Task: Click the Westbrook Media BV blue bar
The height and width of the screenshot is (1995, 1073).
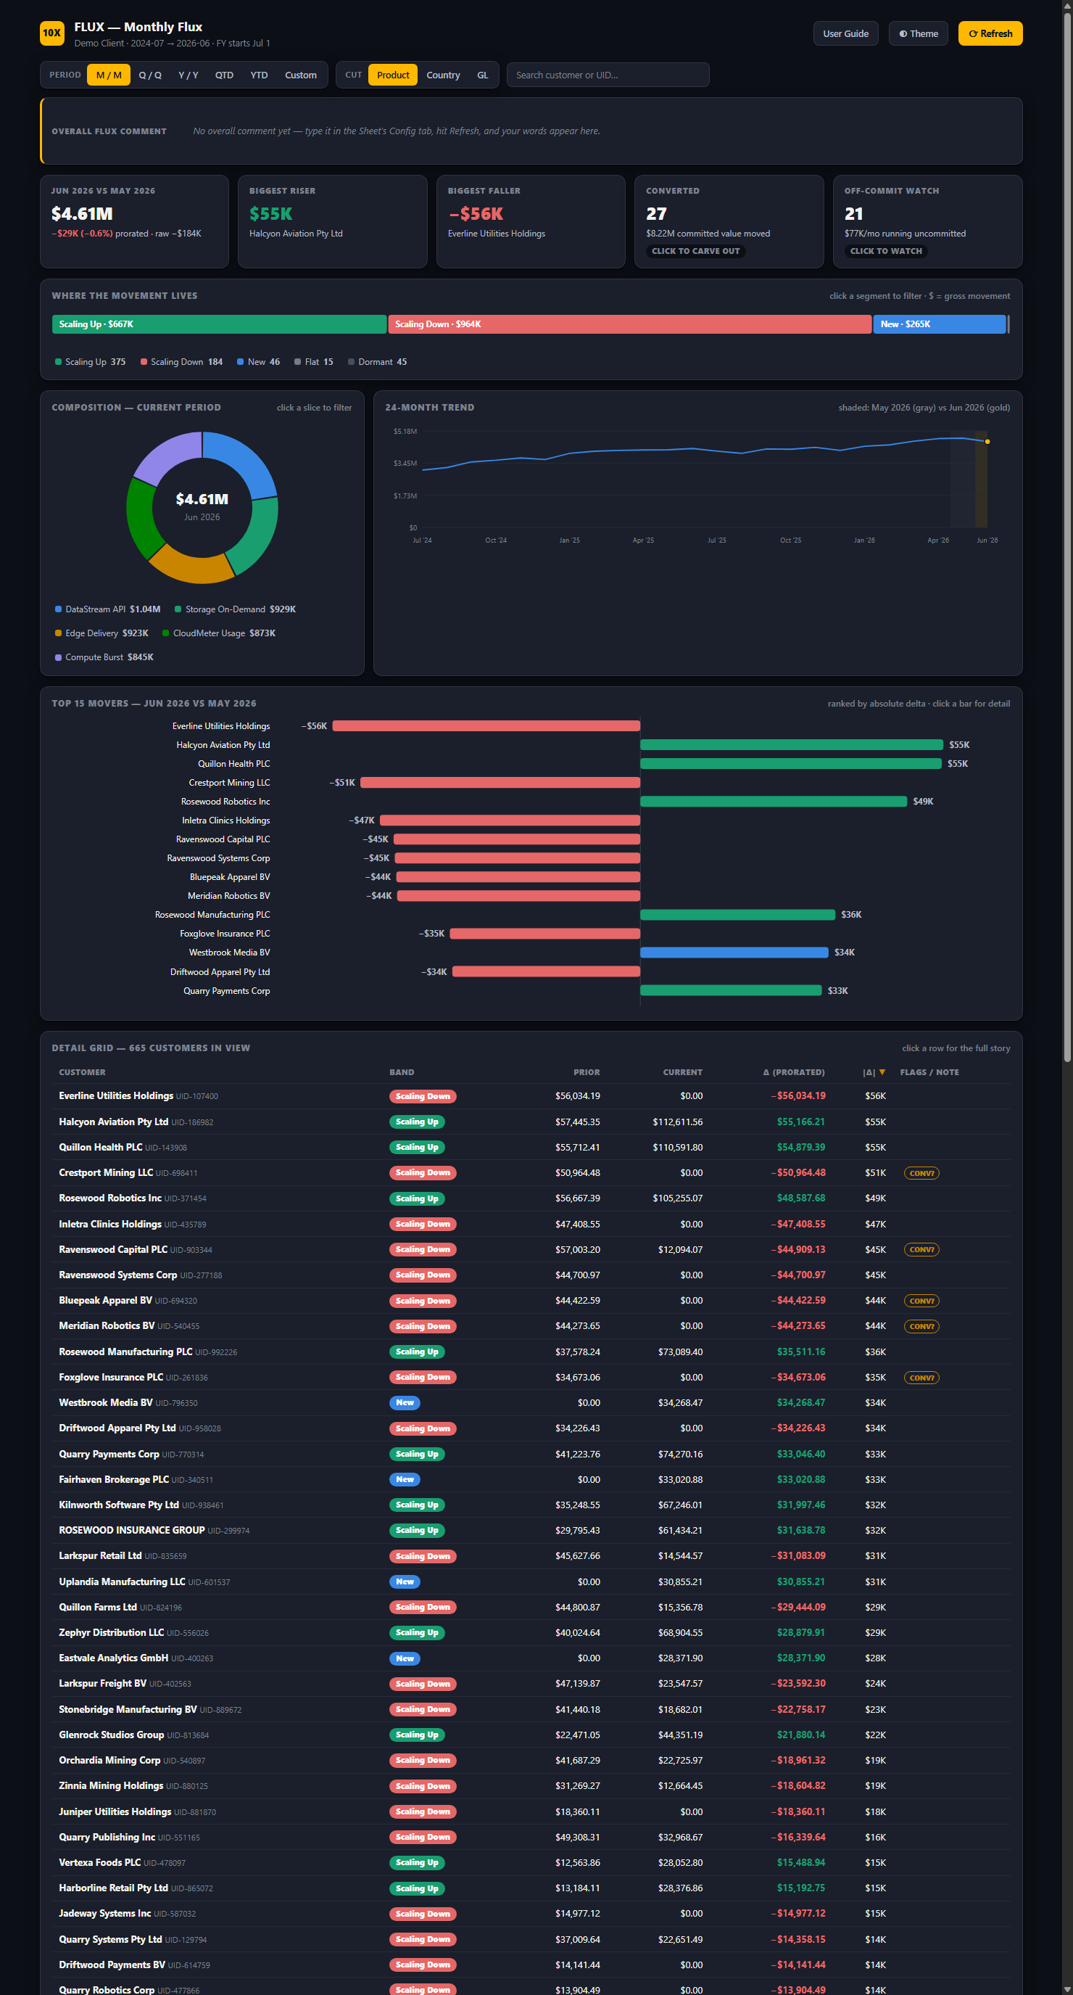Action: [734, 952]
